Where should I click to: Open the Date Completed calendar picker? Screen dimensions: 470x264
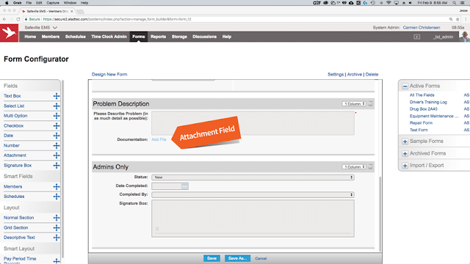click(184, 186)
